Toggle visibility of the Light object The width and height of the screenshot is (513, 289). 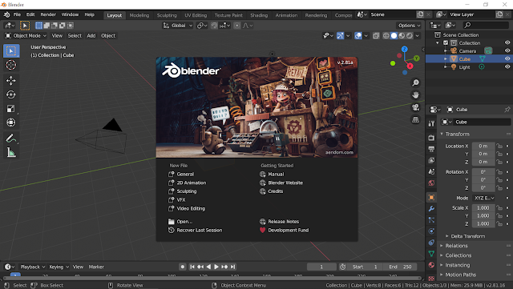point(507,66)
